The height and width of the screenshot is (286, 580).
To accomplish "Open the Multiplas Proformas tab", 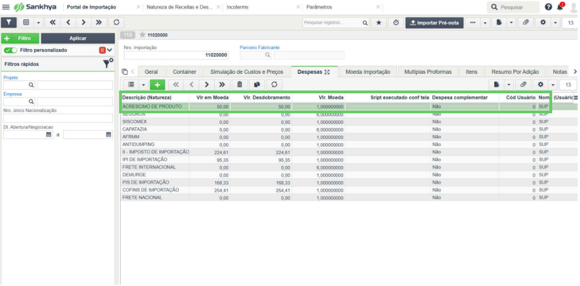I will [428, 72].
